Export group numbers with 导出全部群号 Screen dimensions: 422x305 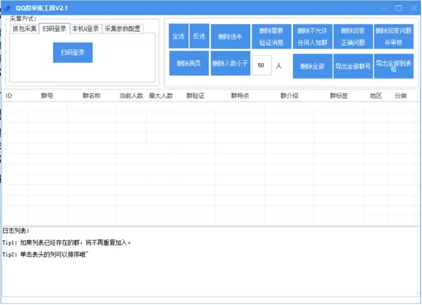coord(353,66)
